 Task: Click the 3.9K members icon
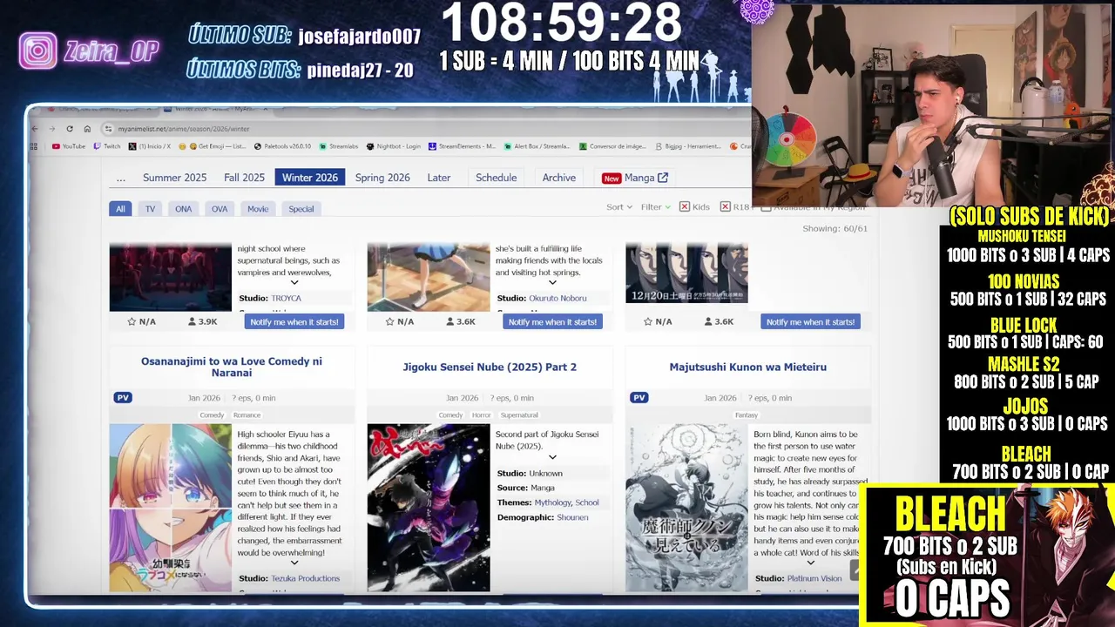tap(192, 321)
